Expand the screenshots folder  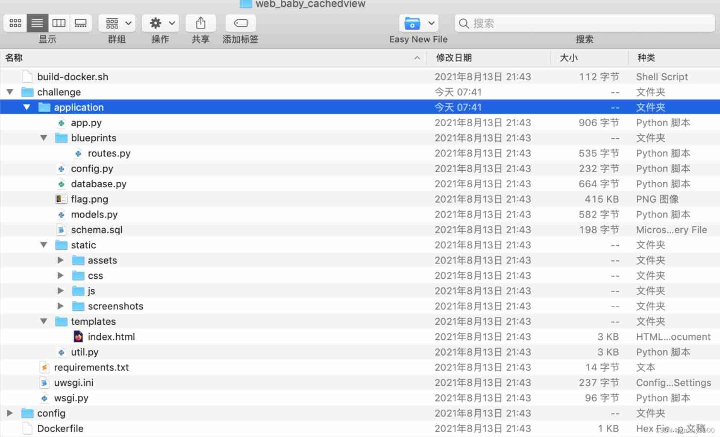pyautogui.click(x=60, y=306)
